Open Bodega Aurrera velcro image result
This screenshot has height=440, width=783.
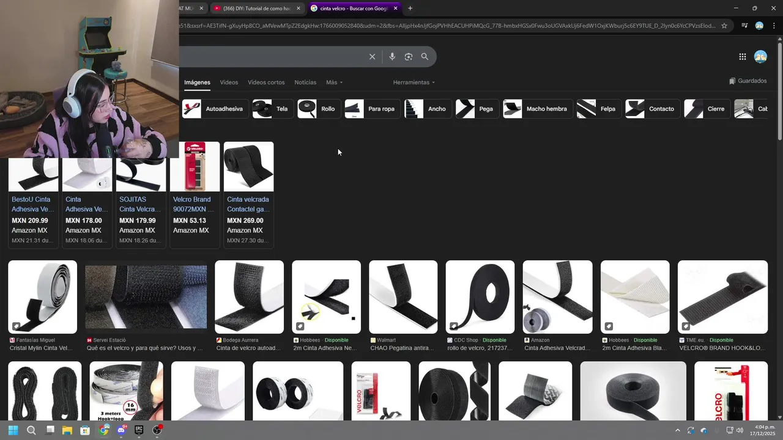[x=250, y=297]
